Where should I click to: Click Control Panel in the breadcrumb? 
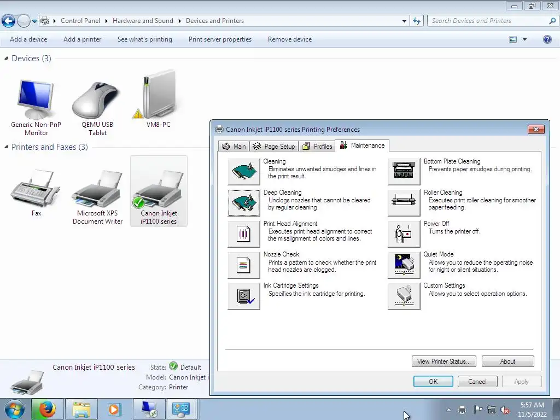pyautogui.click(x=80, y=21)
